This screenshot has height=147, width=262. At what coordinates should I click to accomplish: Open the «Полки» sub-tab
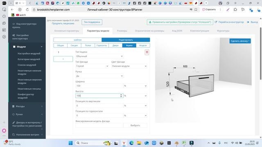click(88, 45)
